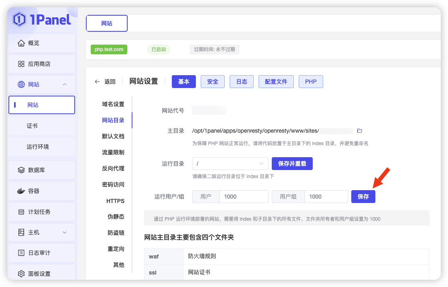Select the top 网站 page tab
This screenshot has width=448, height=287.
pyautogui.click(x=106, y=23)
